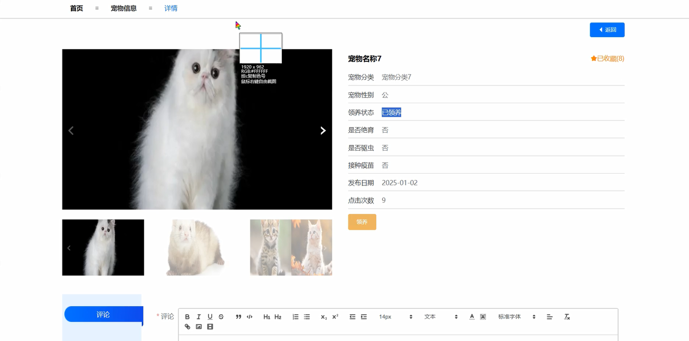
Task: Toggle underline formatting in the editor
Action: [x=210, y=317]
